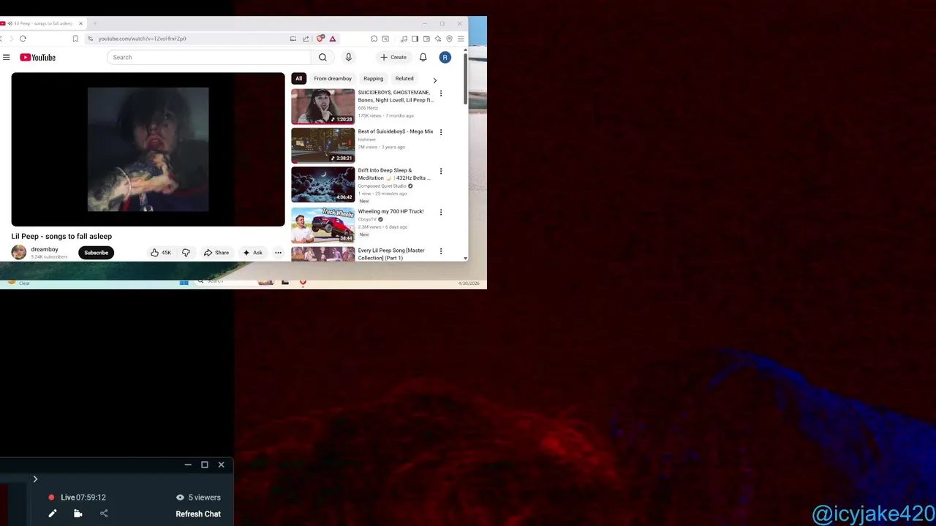Open options menu for Wheeling my 700 HP Truck
936x526 pixels.
[440, 212]
